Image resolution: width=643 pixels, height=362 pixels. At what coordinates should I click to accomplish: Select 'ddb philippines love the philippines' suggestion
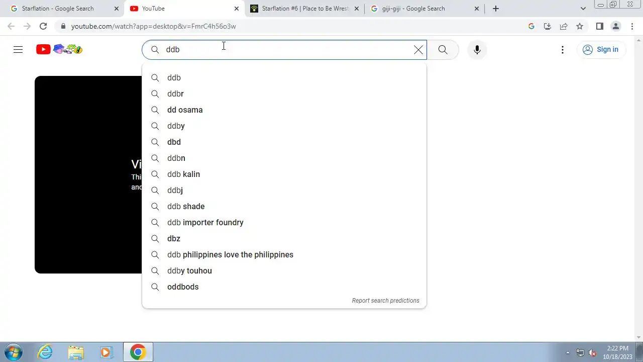tap(284, 254)
